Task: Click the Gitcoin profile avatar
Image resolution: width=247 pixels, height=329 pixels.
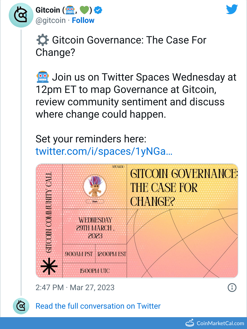Action: coord(21,15)
